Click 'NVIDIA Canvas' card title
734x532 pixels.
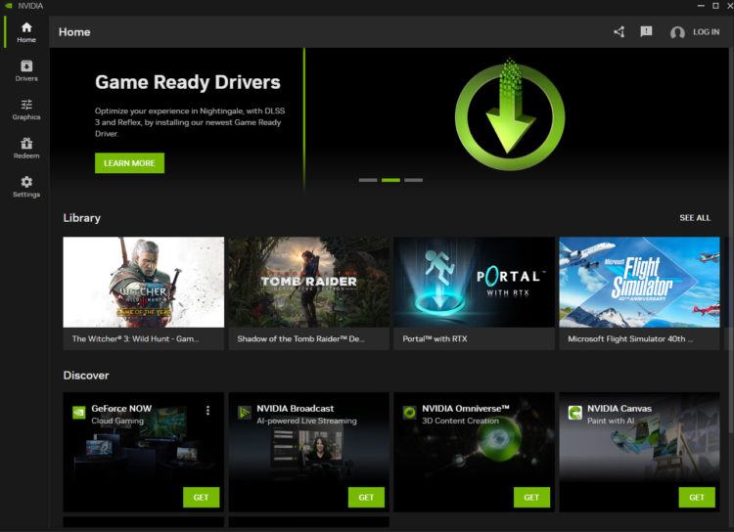tap(619, 408)
